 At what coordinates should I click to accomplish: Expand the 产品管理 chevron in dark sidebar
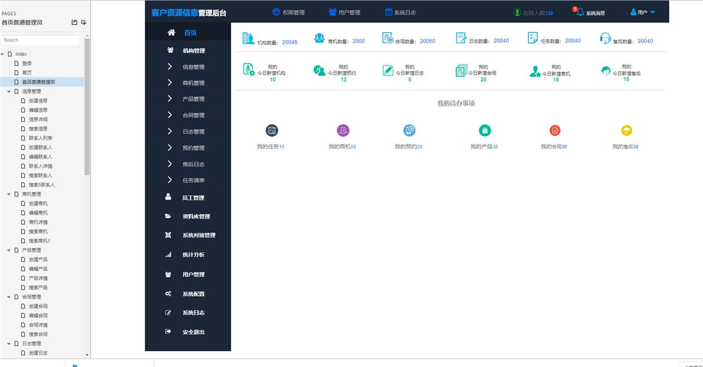tap(170, 98)
